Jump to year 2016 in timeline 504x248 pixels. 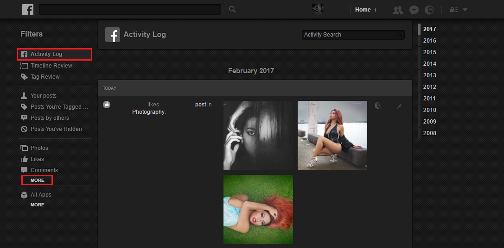pos(429,40)
